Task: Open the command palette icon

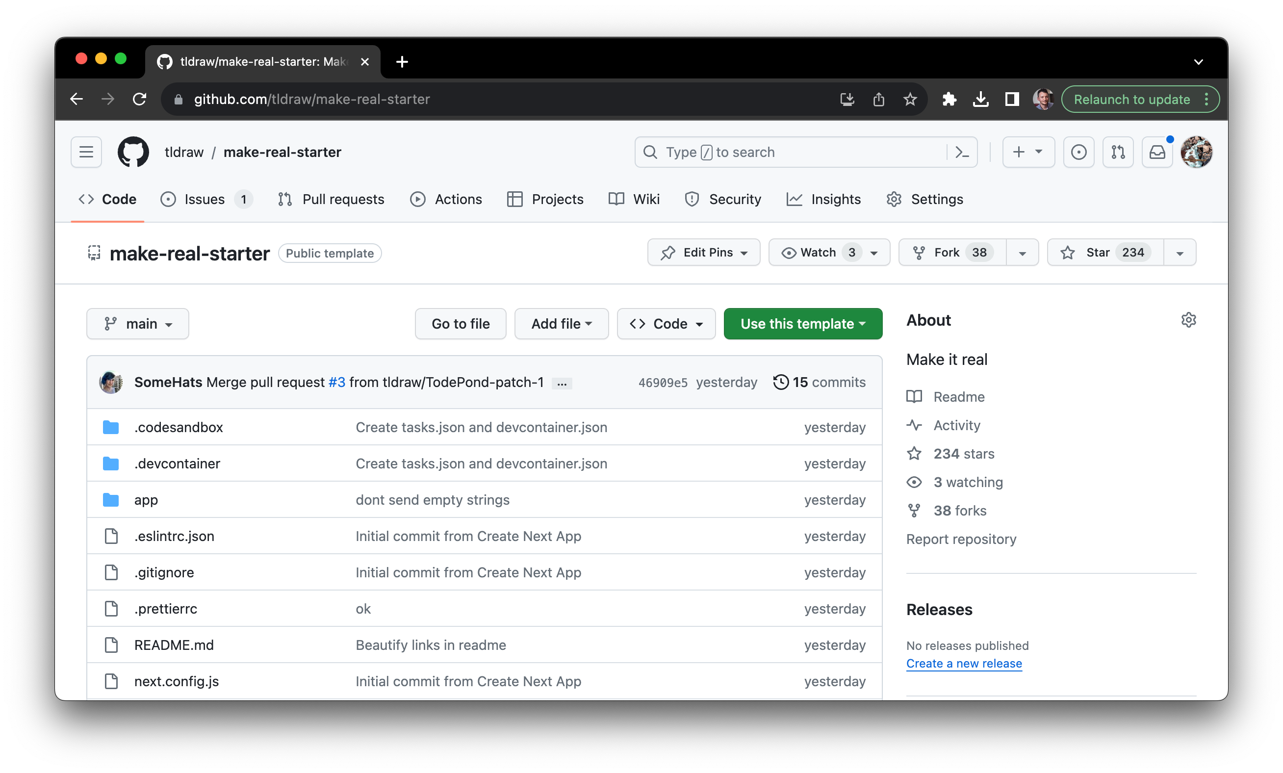Action: point(962,152)
